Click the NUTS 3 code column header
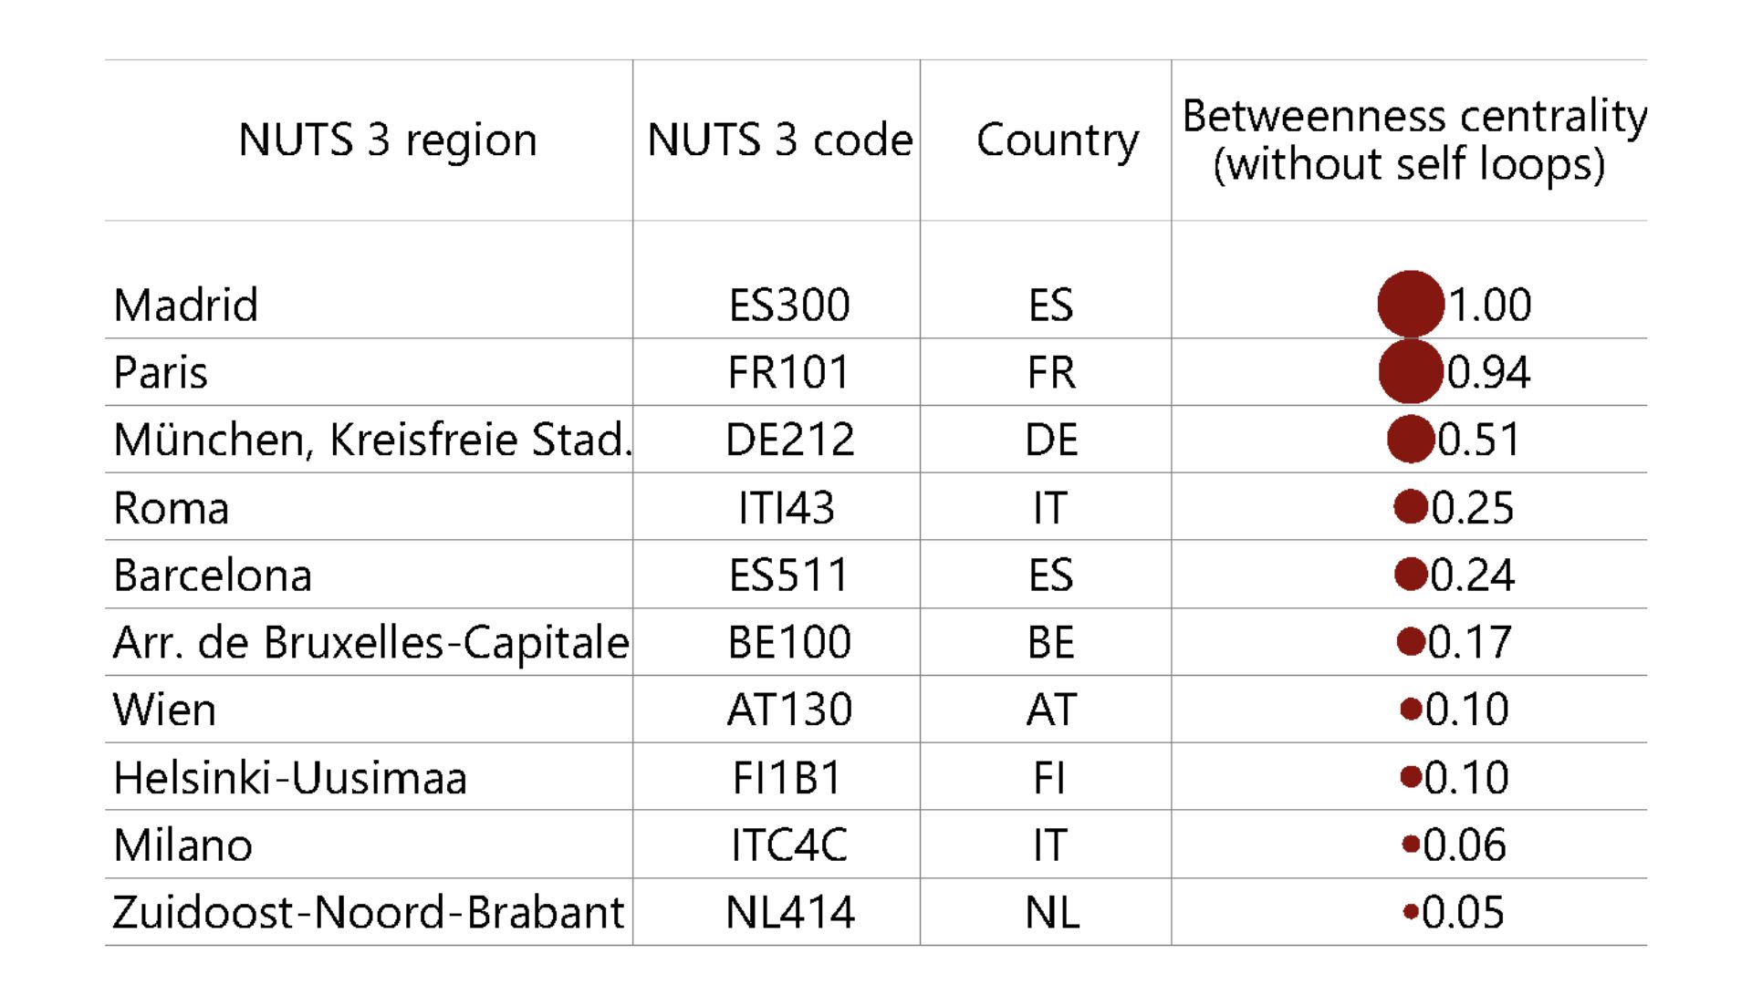Screen dimensions: 1752x985 (779, 140)
